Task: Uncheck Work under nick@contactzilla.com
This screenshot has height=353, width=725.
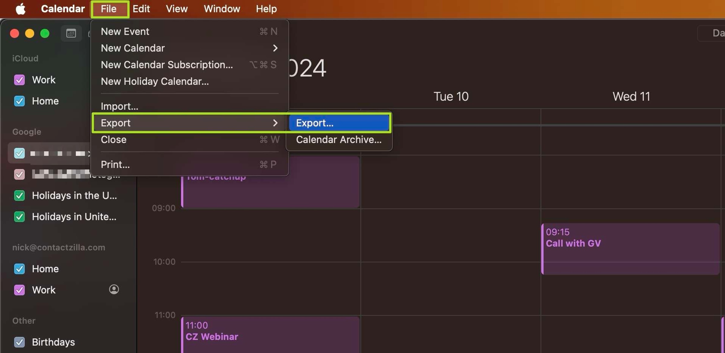Action: click(x=19, y=290)
